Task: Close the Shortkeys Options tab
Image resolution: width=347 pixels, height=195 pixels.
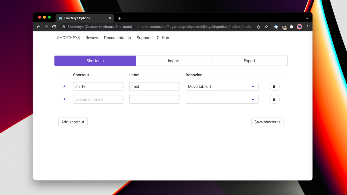Action: click(110, 18)
